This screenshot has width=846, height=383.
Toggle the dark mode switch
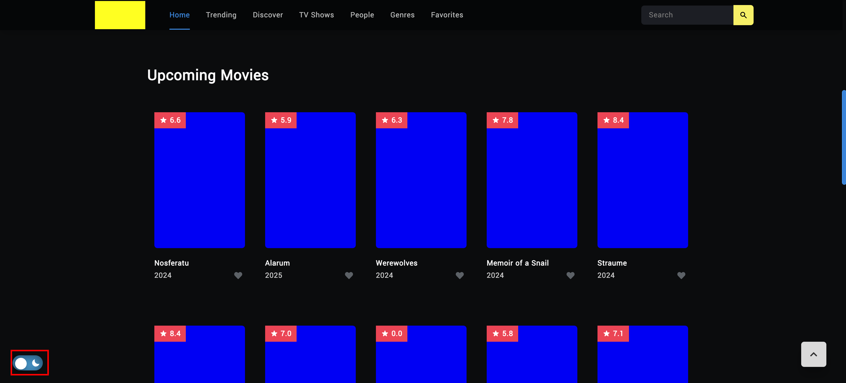tap(28, 363)
